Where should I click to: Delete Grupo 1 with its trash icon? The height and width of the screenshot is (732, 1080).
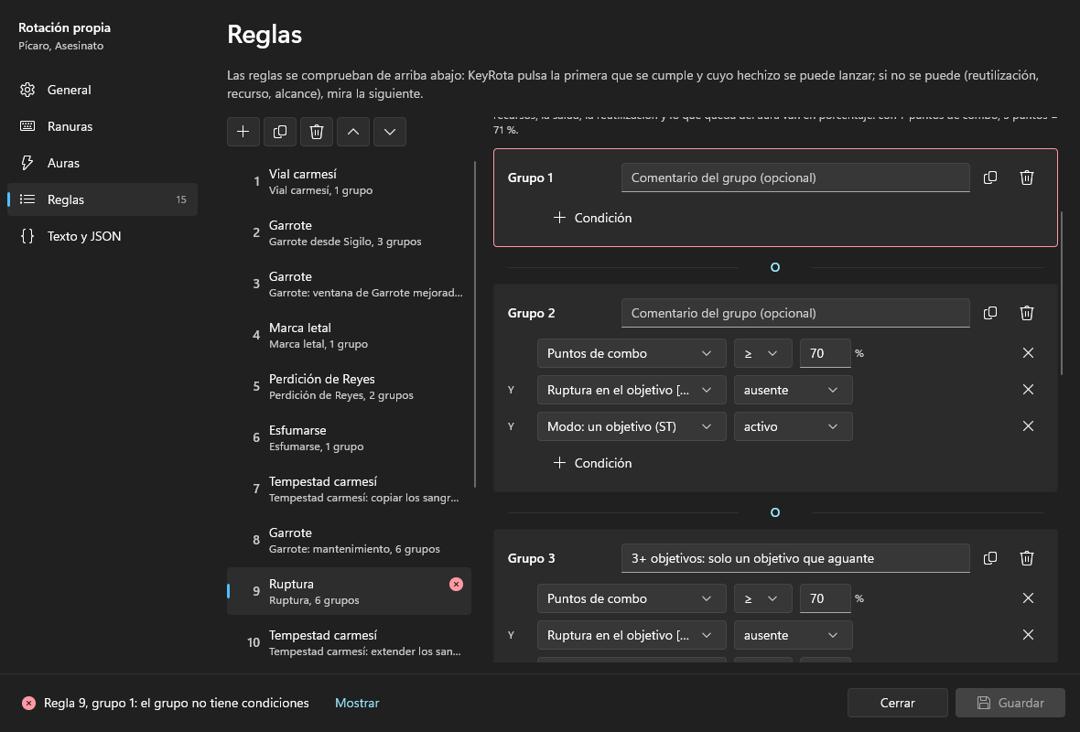pyautogui.click(x=1026, y=178)
